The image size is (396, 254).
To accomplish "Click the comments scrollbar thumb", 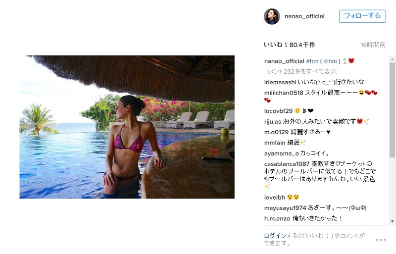I will point(392,110).
